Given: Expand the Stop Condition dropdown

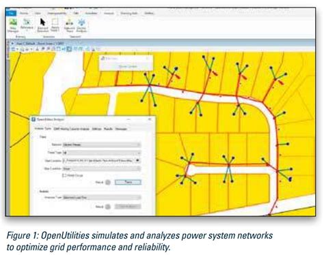Looking at the screenshot, I should pos(102,168).
